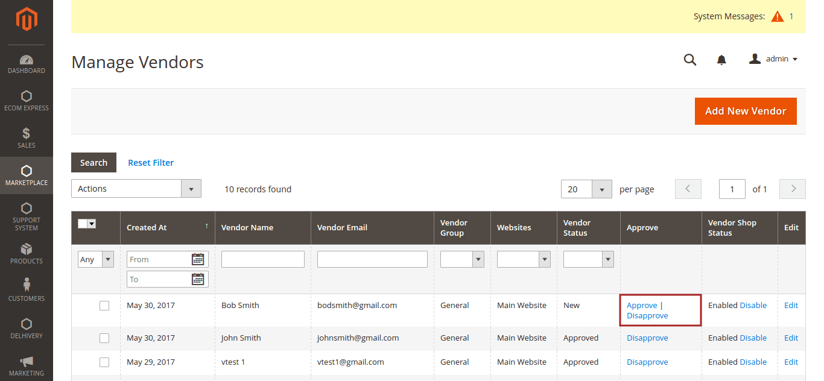Sort by Vendor Group column header
This screenshot has height=381, width=824.
[x=462, y=228]
